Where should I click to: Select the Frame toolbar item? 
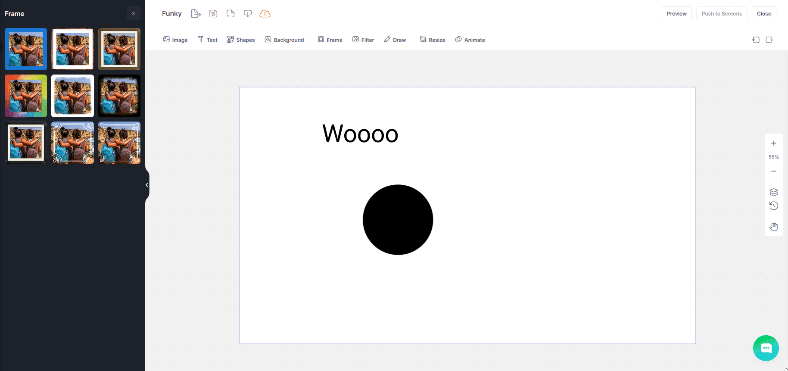click(330, 40)
